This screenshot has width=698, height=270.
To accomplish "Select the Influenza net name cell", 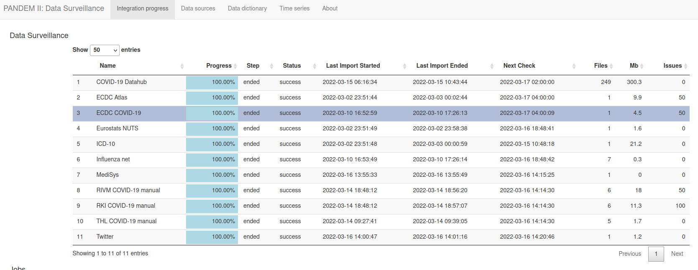I will 113,159.
